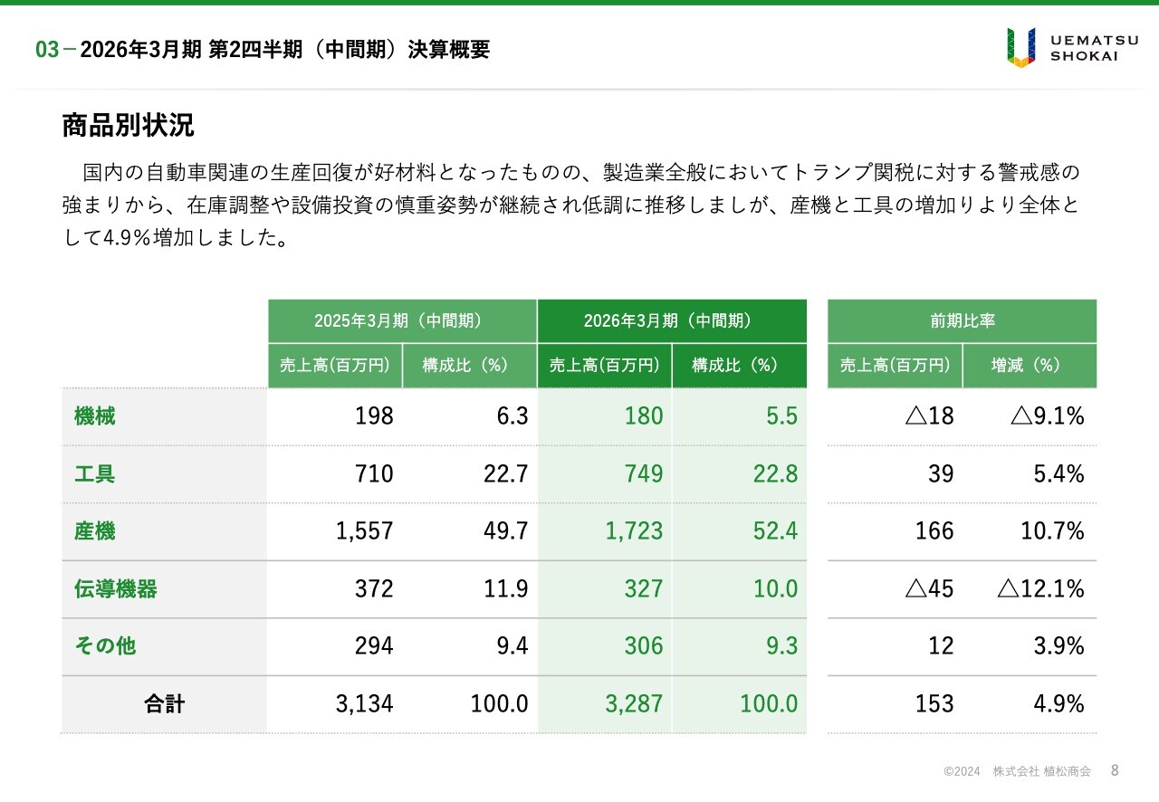Click the ©2024 株式会社 植松商会 footer text
Screen dimensions: 1159x802
pos(1017,771)
